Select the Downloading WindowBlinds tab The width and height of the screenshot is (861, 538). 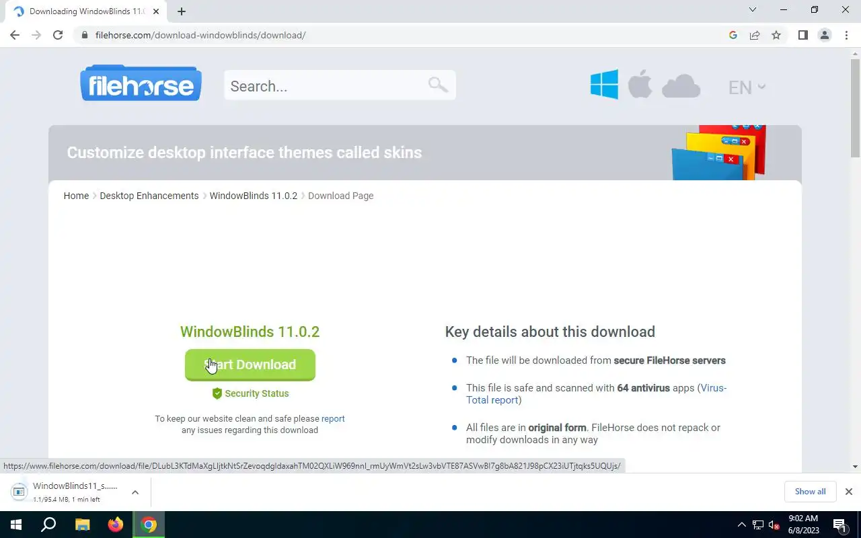85,11
